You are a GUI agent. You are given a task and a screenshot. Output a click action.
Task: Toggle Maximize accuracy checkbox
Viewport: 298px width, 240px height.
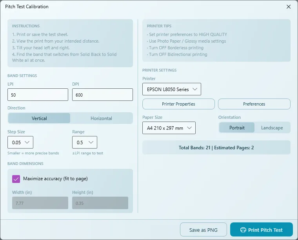click(16, 179)
